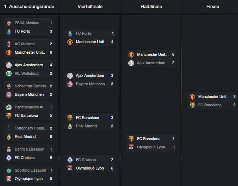
Task: Click the Schachtar Donezk crest icon
Action: (9, 86)
